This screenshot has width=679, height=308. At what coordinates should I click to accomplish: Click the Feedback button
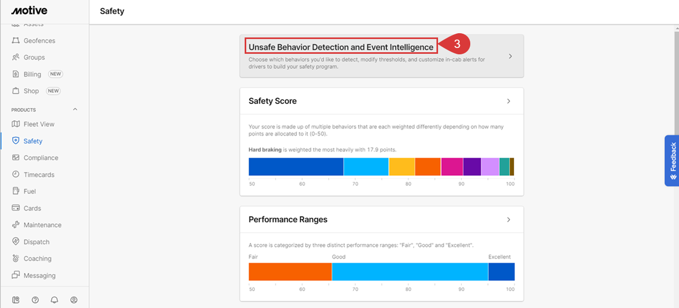(x=672, y=160)
